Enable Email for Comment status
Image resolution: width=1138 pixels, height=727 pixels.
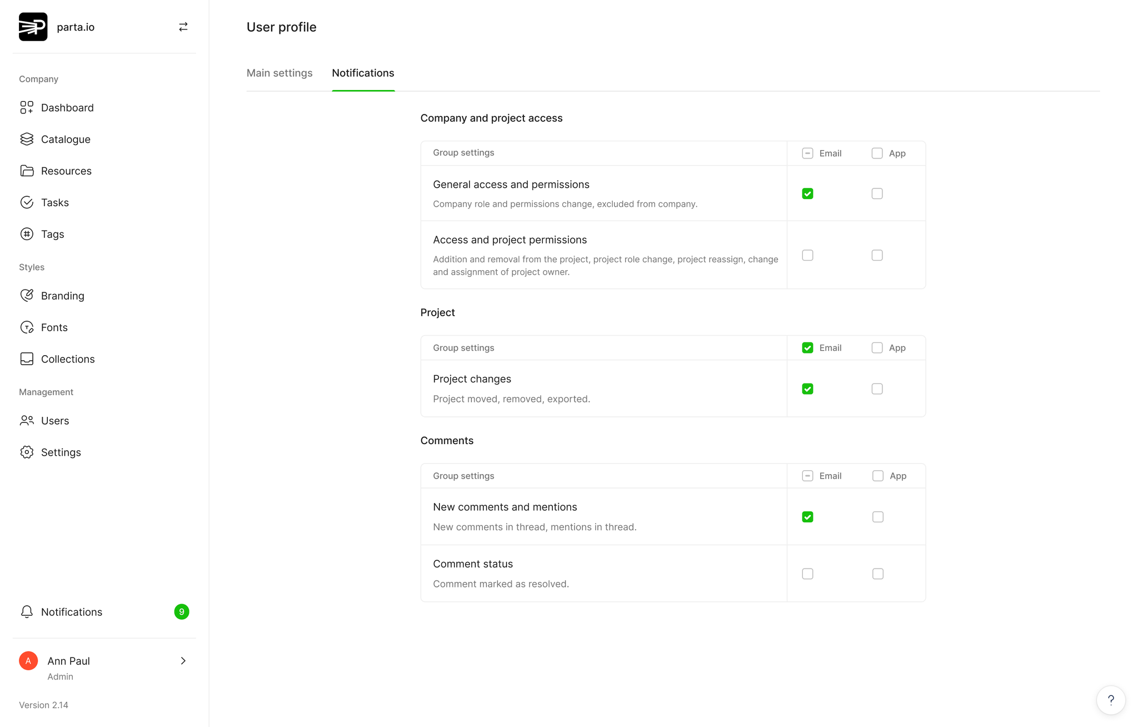tap(807, 574)
